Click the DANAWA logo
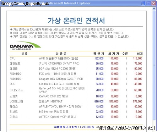This screenshot has height=132, width=157. pos(25,46)
